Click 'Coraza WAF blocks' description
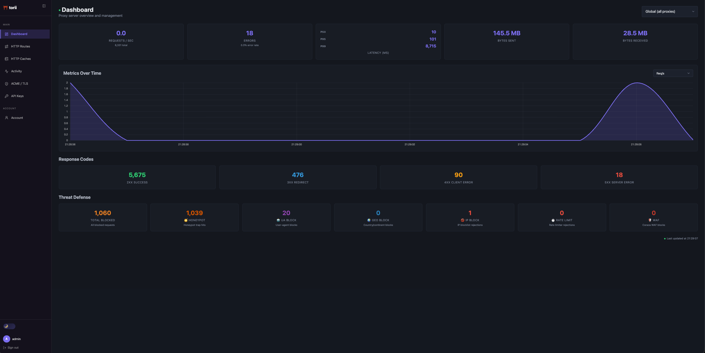 point(654,225)
